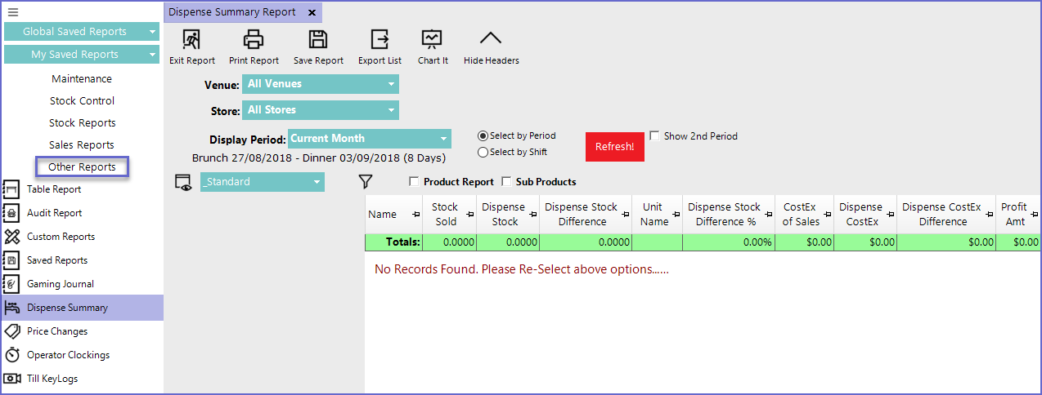
Task: Click the Stock Sold column header
Action: tap(446, 215)
